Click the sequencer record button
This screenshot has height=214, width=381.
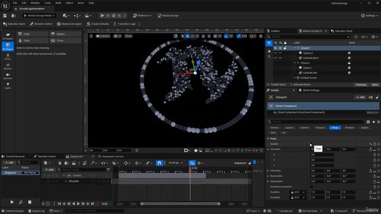48,204
